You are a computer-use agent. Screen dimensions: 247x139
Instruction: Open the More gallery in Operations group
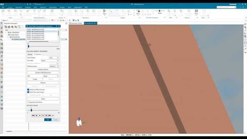(x=105, y=12)
